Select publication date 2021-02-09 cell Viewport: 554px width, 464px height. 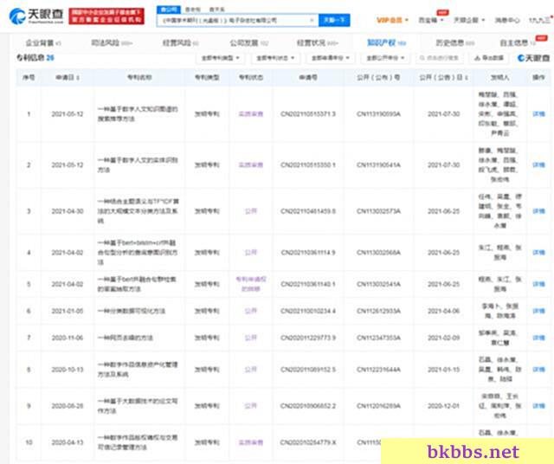(x=444, y=338)
